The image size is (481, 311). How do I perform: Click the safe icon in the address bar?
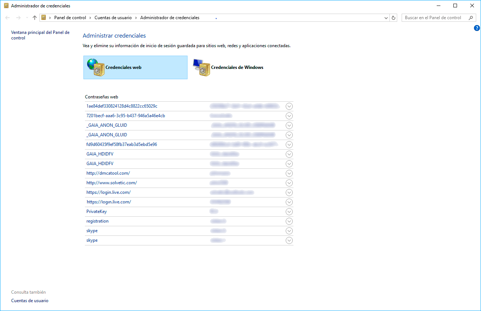pos(44,18)
